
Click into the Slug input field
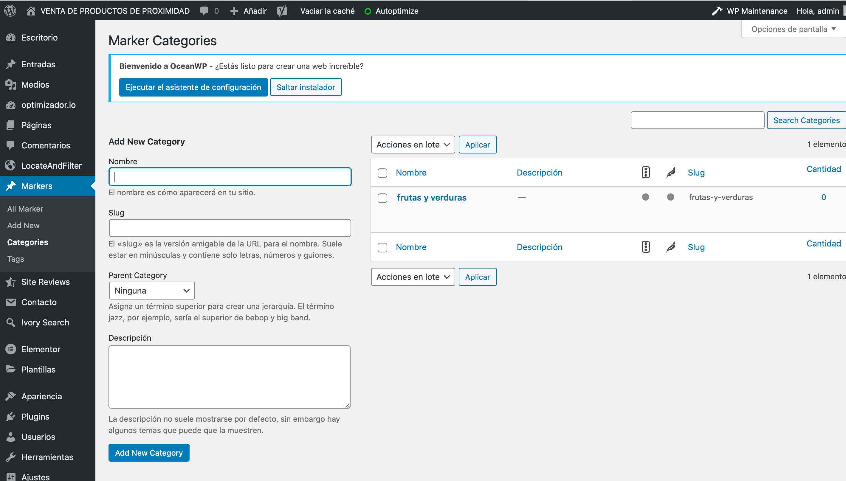(230, 228)
